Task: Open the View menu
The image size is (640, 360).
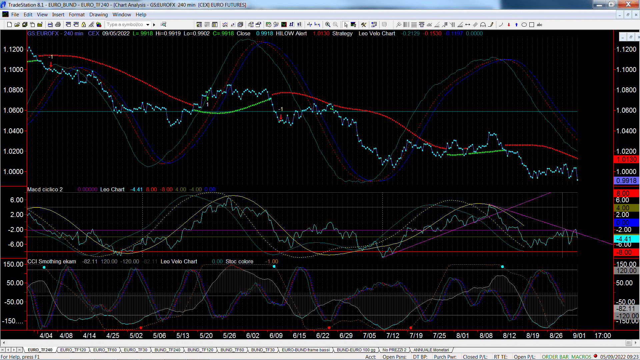Action: [x=42, y=15]
